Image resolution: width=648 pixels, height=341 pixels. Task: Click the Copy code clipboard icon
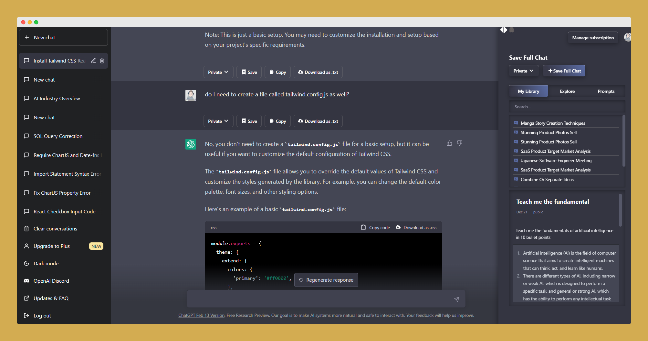(x=363, y=227)
